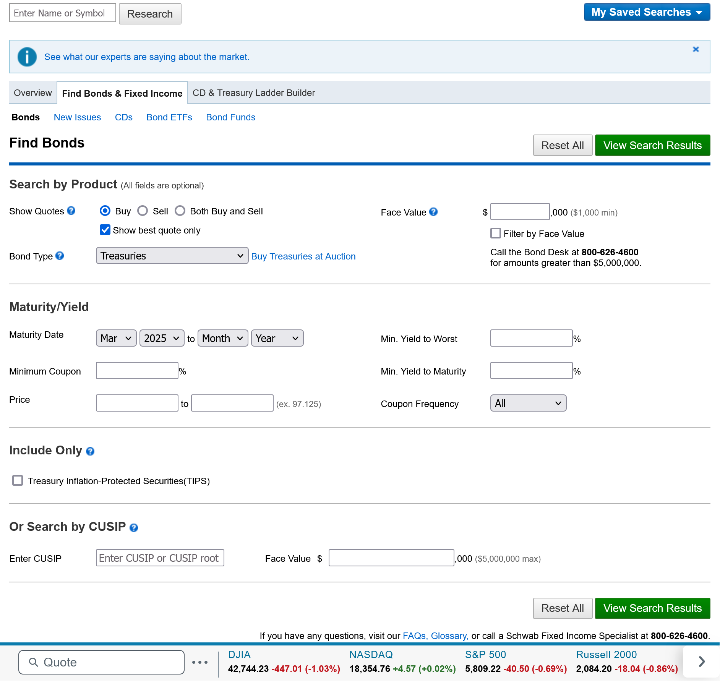This screenshot has width=720, height=681.
Task: Switch to the Overview tab
Action: (x=33, y=93)
